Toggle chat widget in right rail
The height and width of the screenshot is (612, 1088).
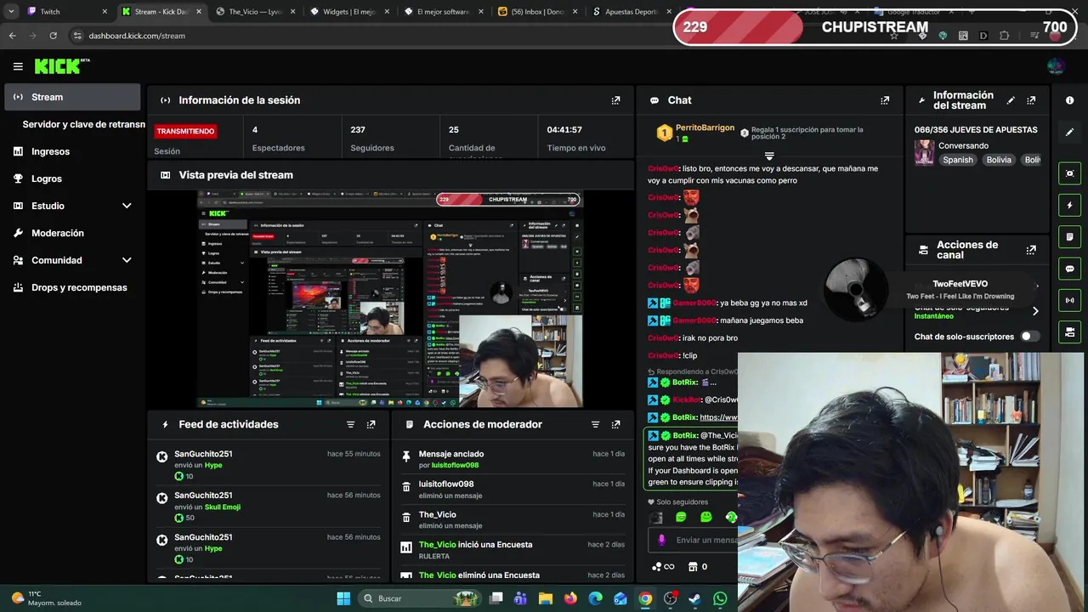[1069, 269]
